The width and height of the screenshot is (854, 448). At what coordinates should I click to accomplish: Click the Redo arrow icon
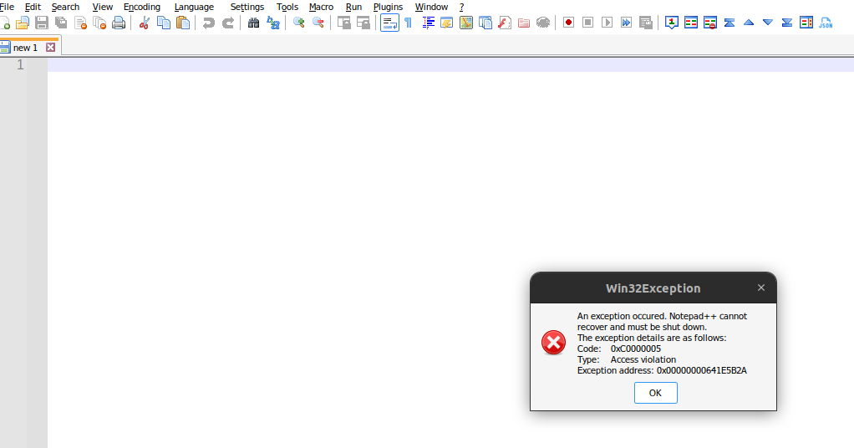[228, 23]
